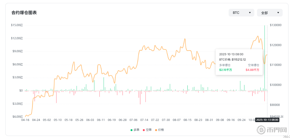Select the 05-10 date axis label
Viewport: 290px width, 138px height.
click(58, 120)
